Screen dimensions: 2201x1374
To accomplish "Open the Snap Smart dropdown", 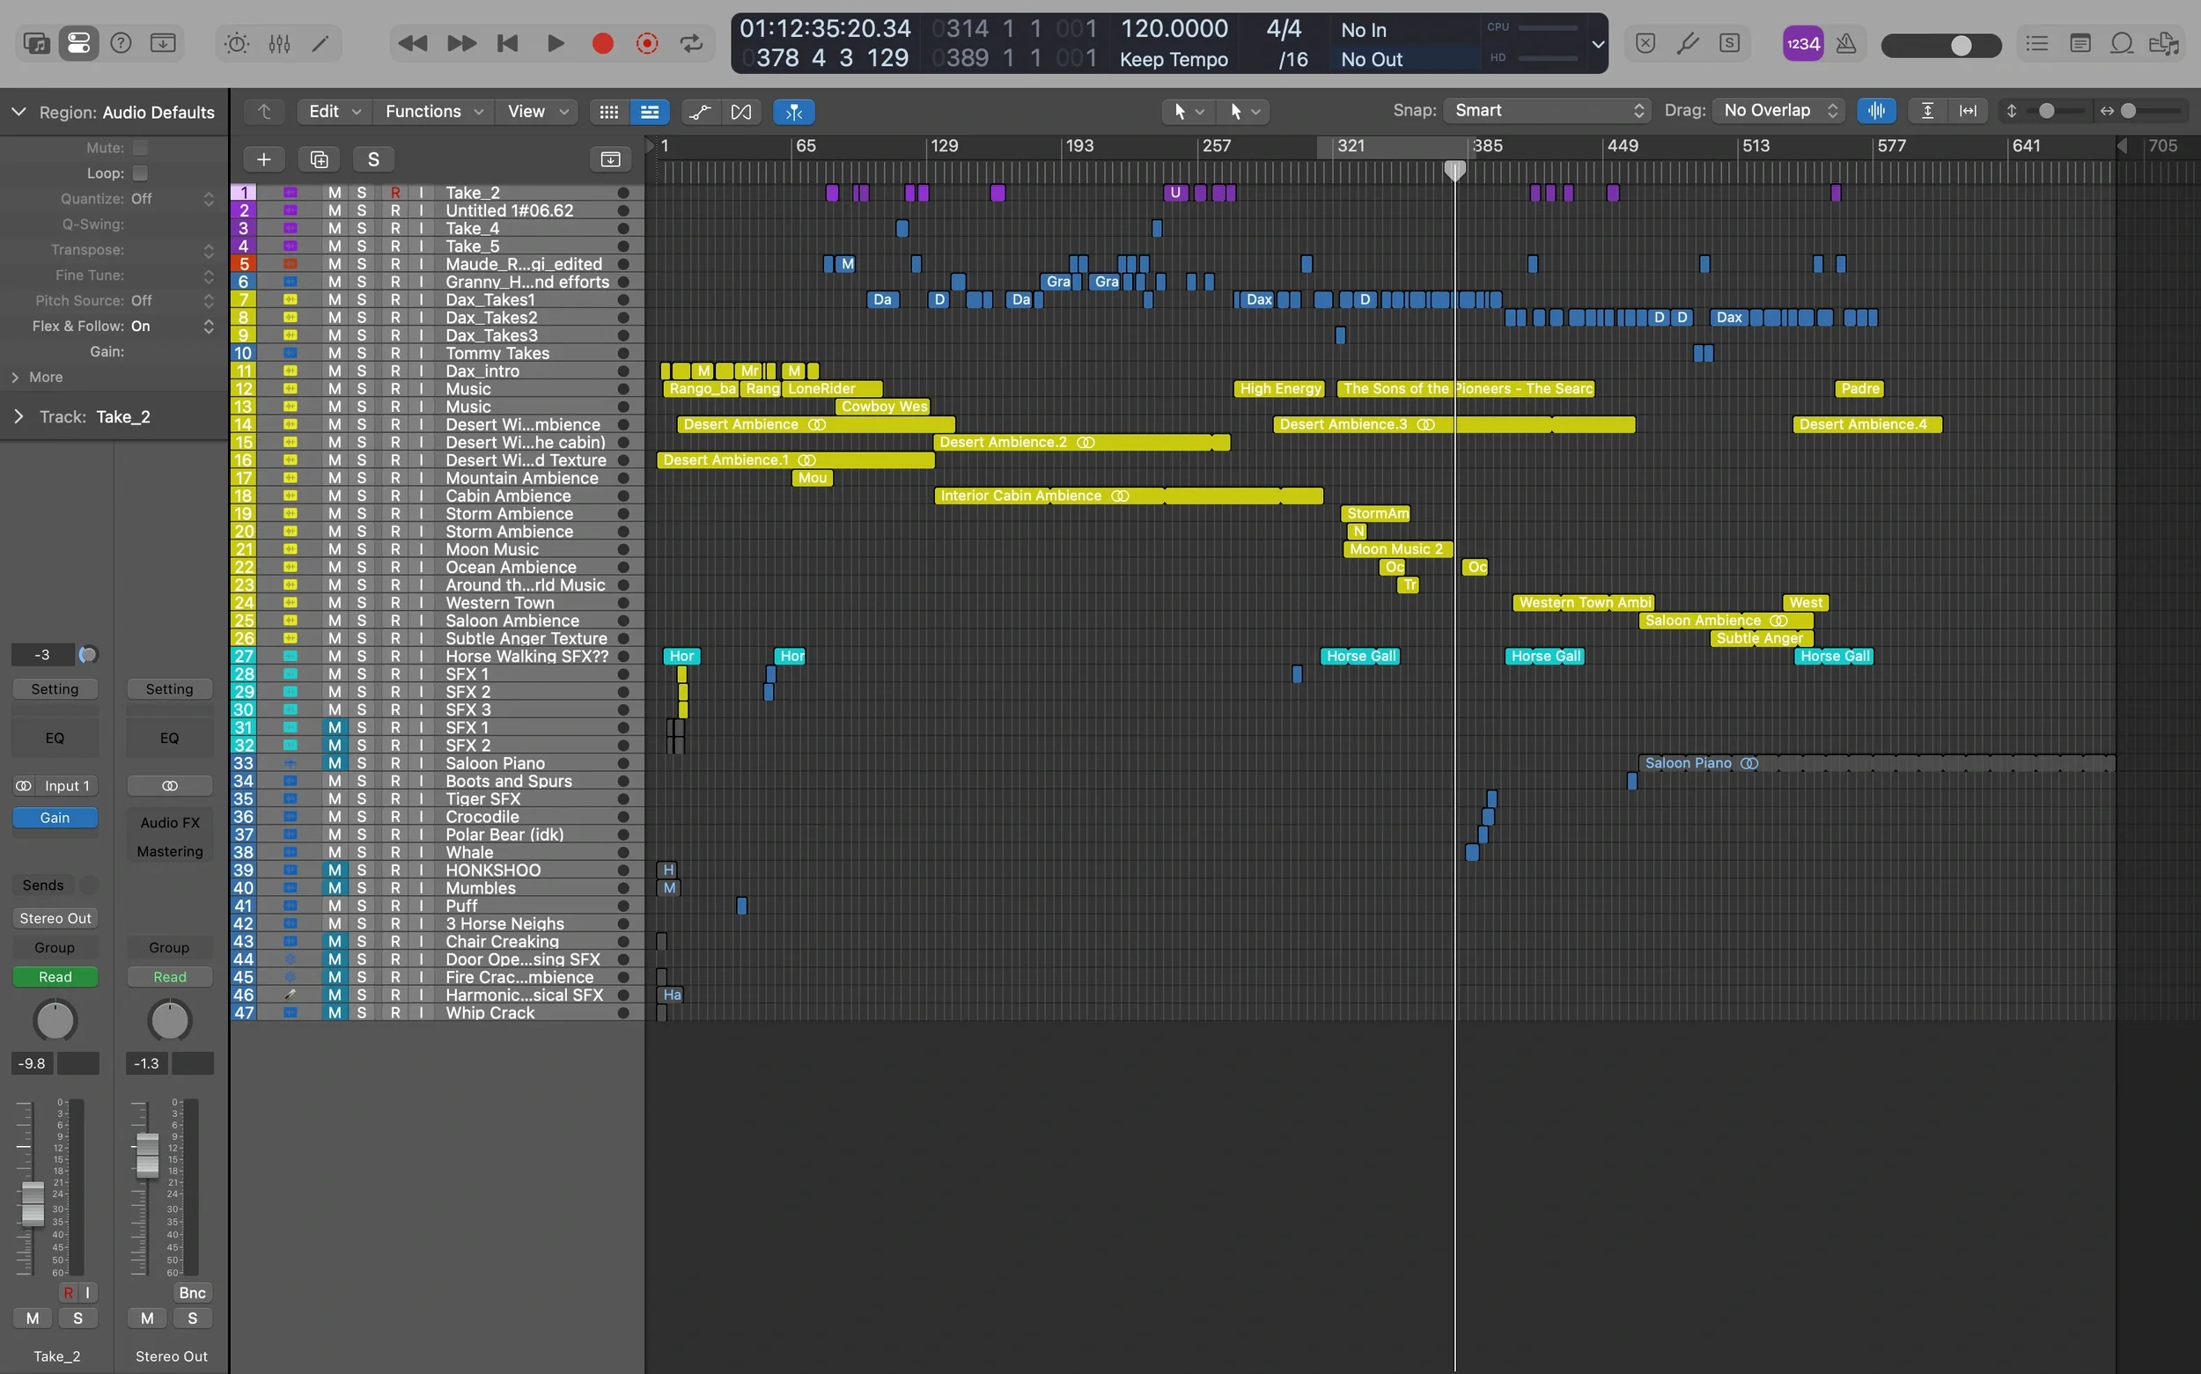I will [1547, 111].
